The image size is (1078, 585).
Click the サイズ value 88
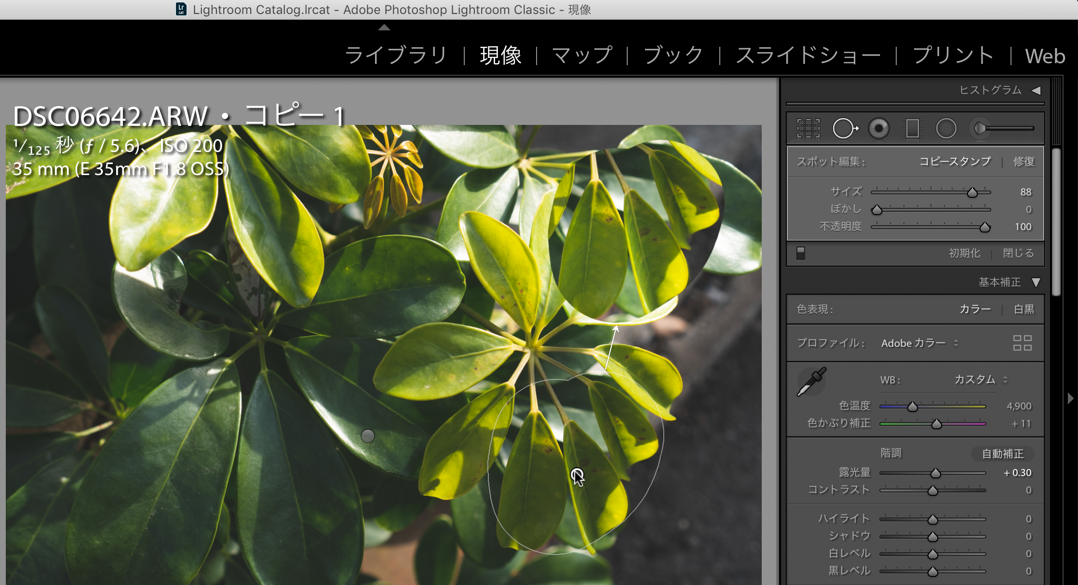coord(1025,192)
